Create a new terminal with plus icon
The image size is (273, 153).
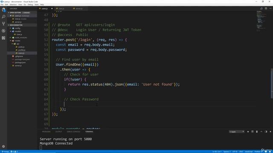point(248,132)
